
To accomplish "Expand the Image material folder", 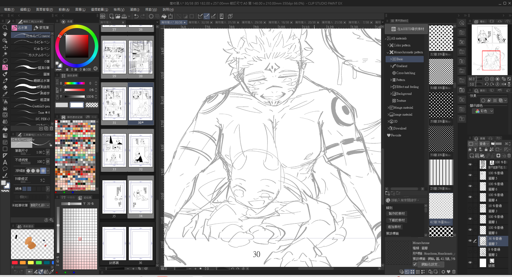I will [388, 115].
